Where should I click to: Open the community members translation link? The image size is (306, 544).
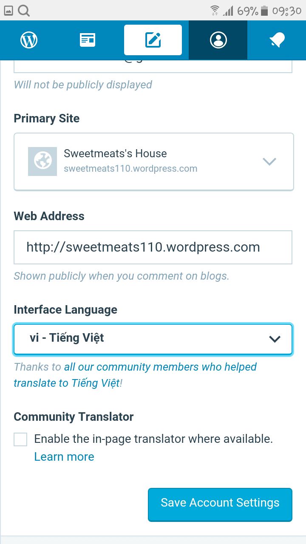tap(135, 375)
